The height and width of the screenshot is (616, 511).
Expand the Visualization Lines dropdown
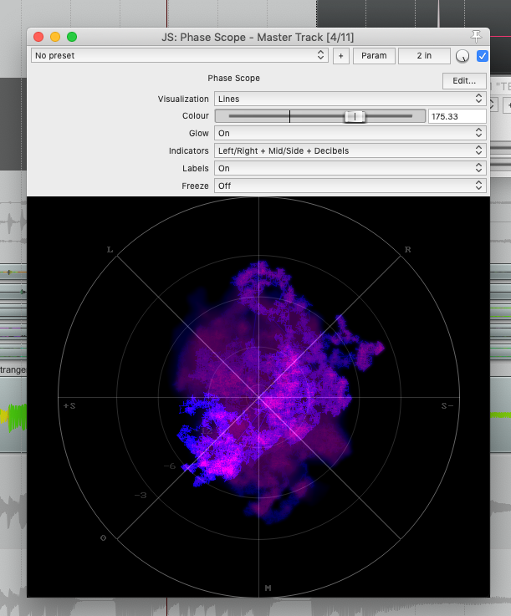350,99
